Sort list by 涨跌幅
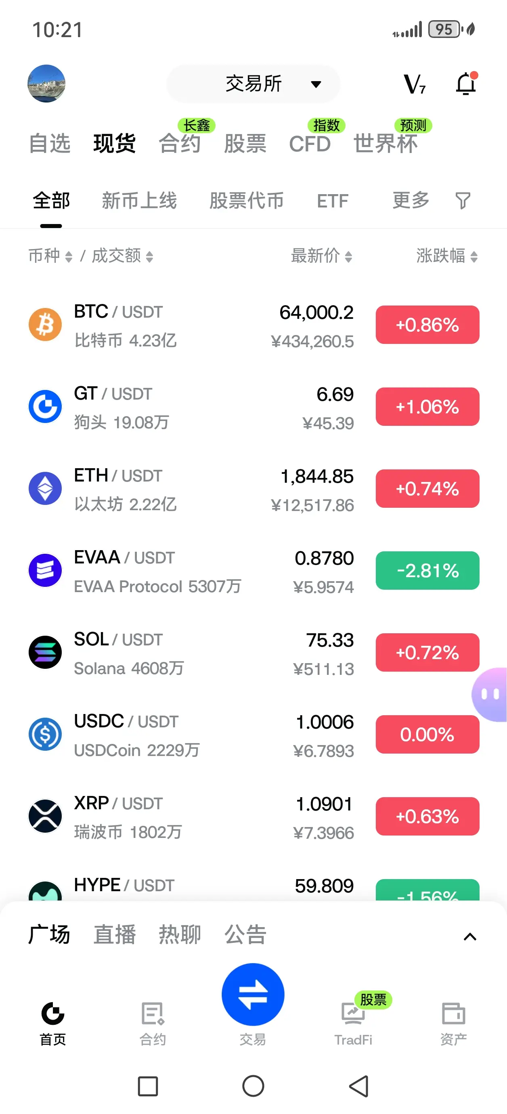 coord(447,256)
